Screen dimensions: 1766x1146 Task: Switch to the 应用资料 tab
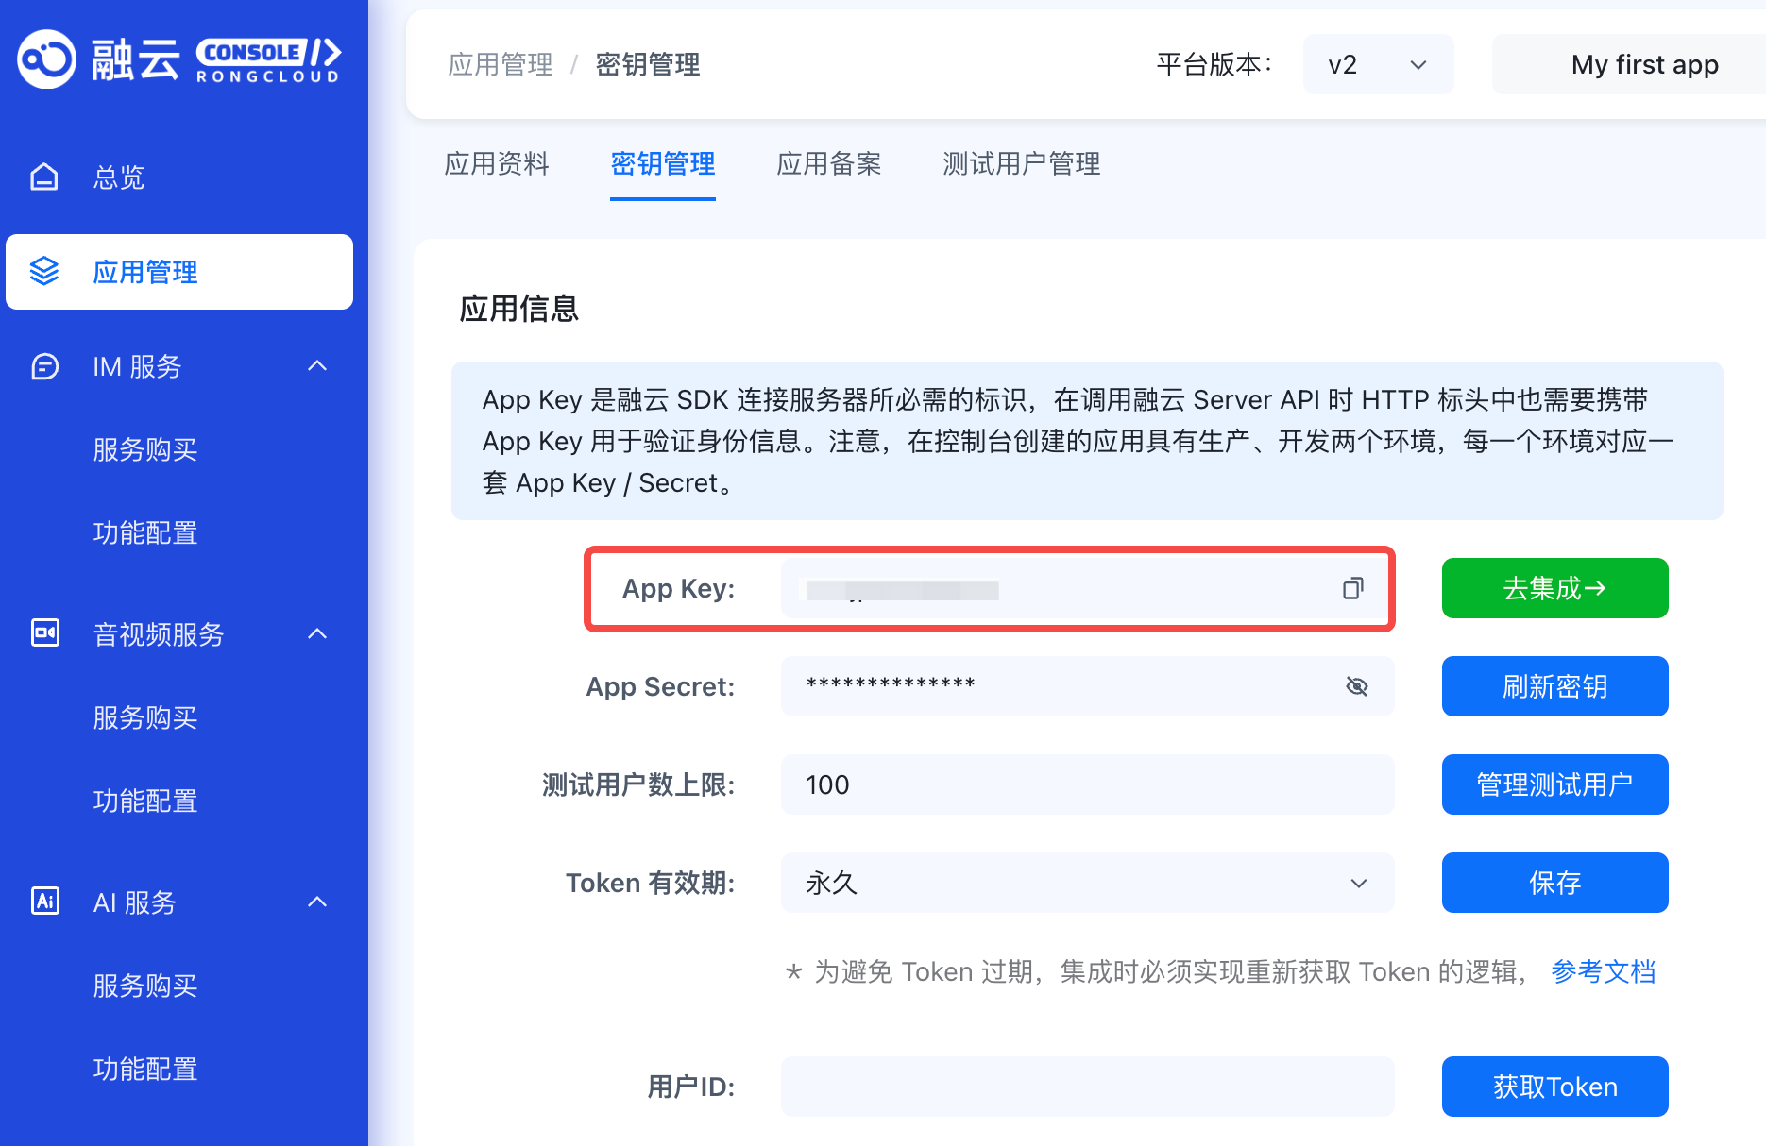[496, 164]
